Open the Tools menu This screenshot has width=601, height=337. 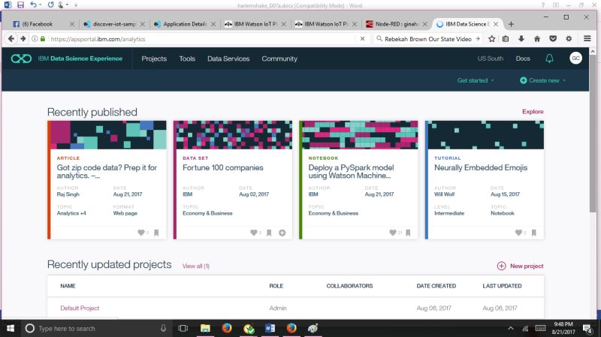[187, 59]
